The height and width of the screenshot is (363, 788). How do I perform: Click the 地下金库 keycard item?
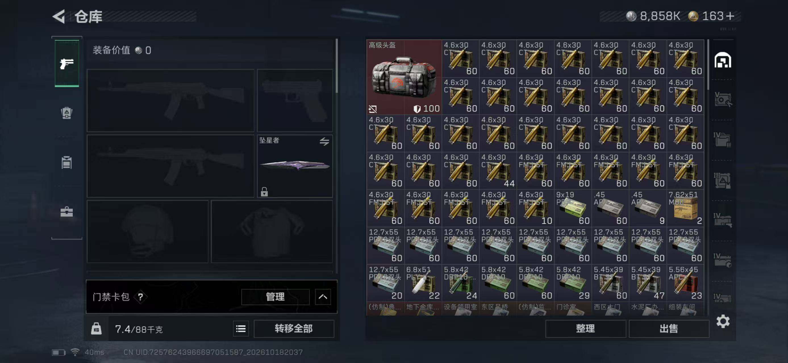(423, 309)
